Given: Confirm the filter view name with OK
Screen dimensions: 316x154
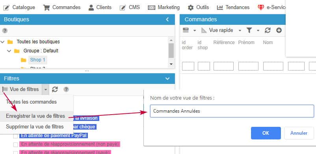Looking at the screenshot, I should click(x=266, y=133).
